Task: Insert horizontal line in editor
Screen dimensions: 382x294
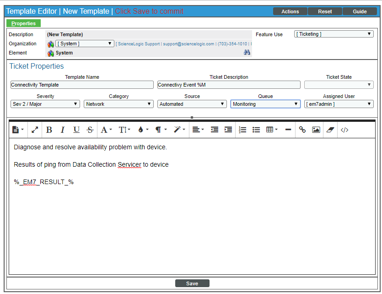Action: [x=288, y=130]
